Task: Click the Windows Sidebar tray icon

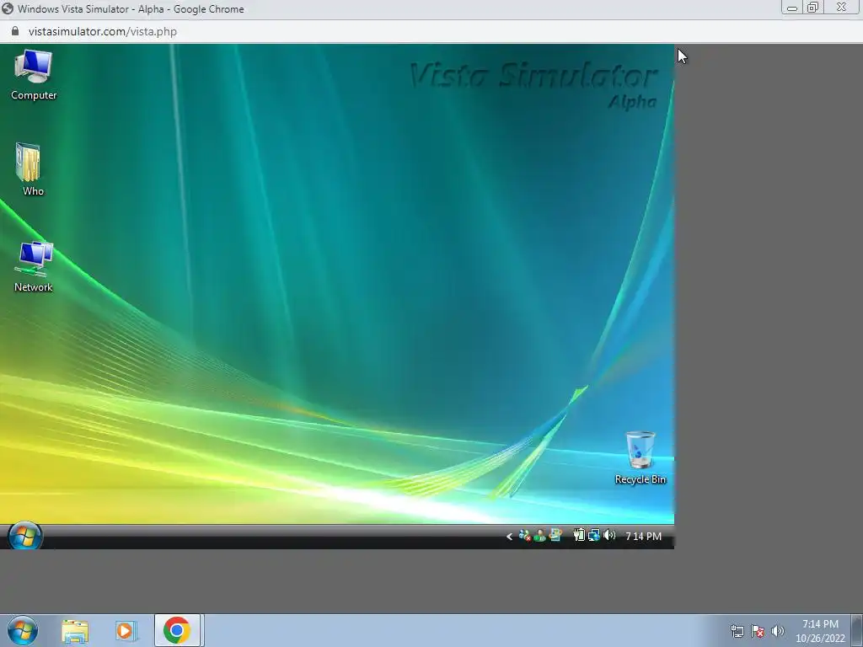Action: click(555, 535)
